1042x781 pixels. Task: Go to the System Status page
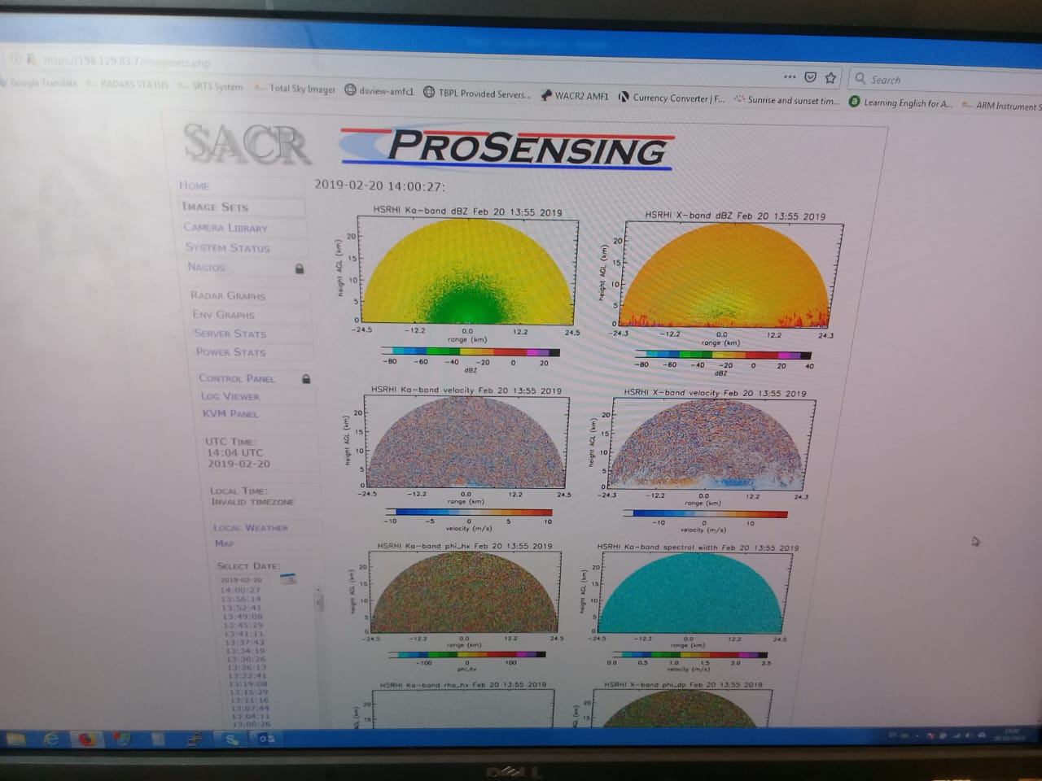227,248
